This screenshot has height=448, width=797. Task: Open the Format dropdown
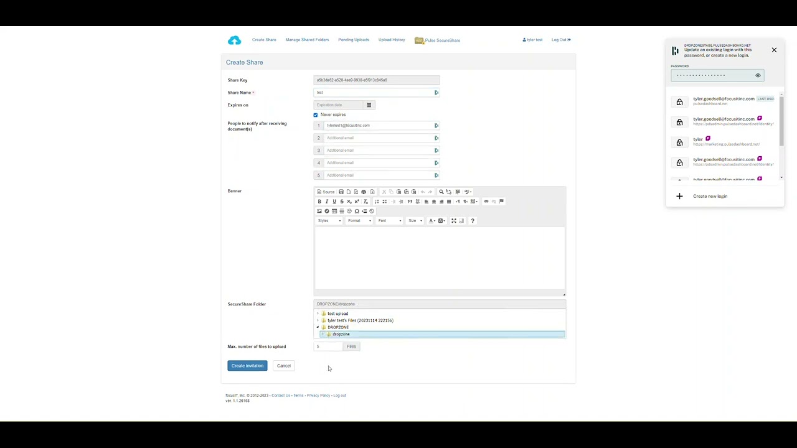359,221
